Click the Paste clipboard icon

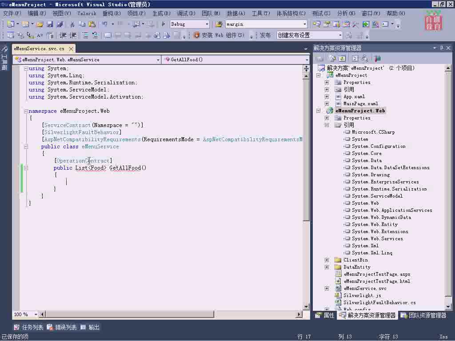coord(92,24)
